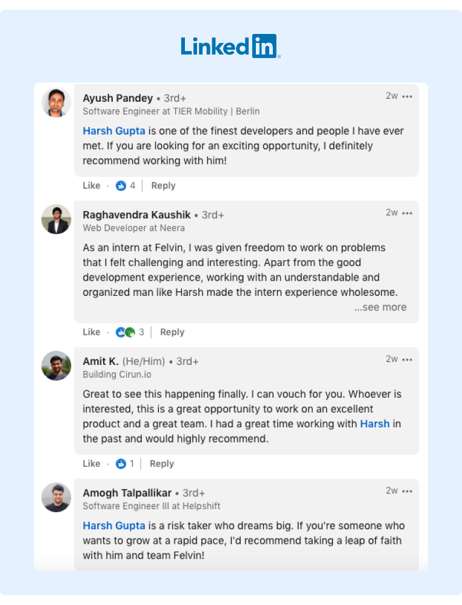This screenshot has height=605, width=462.
Task: Open the three-dot menu on Raghavendra Kaushik's comment
Action: (407, 213)
